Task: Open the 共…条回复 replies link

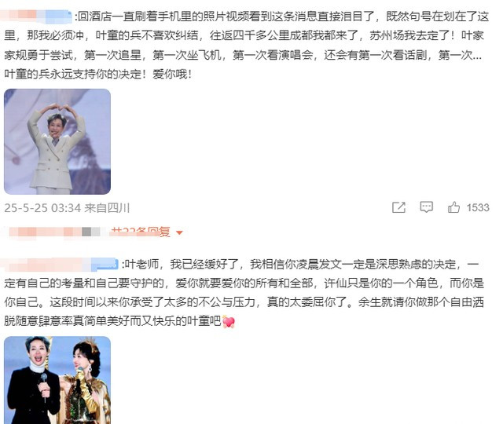Action: coord(140,232)
